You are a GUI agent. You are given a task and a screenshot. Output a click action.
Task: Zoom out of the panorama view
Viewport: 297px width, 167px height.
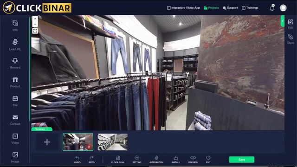[x=35, y=24]
